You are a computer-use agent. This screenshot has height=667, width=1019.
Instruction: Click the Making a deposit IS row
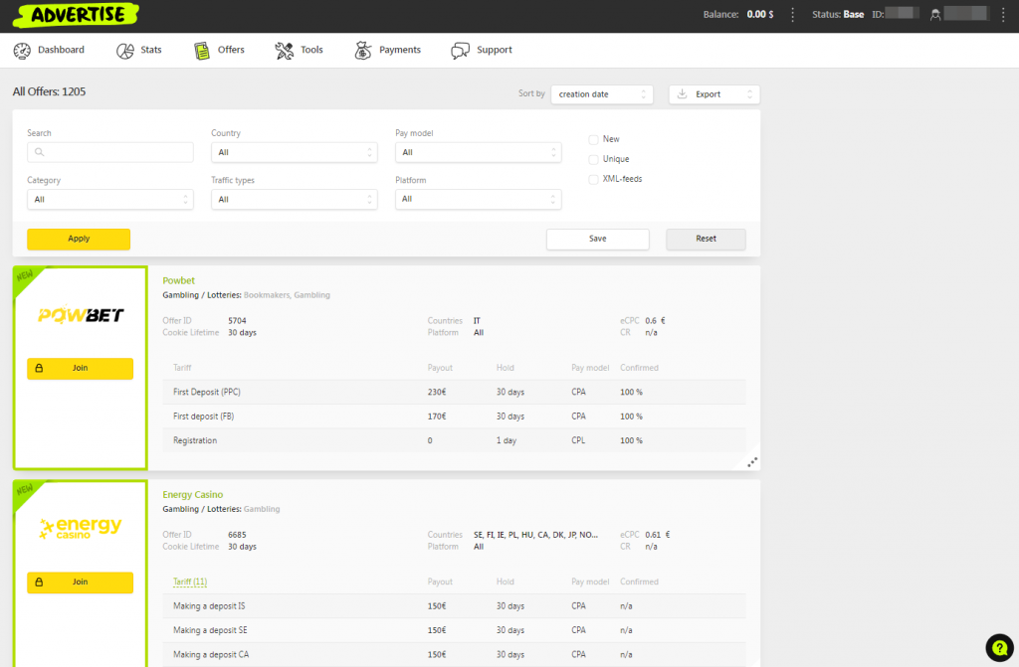[x=454, y=606]
